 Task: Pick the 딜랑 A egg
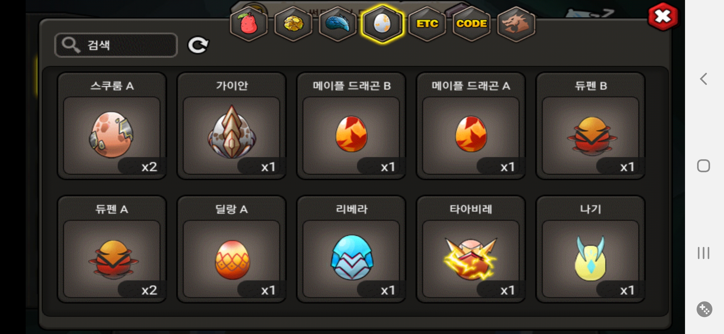[232, 249]
